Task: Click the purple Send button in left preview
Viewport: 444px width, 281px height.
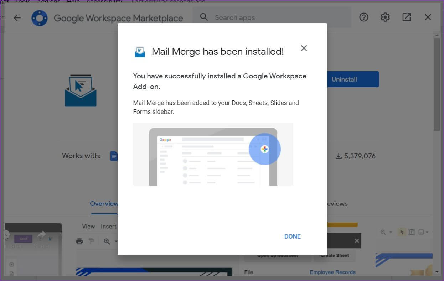Action: (x=23, y=239)
